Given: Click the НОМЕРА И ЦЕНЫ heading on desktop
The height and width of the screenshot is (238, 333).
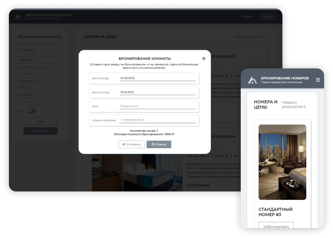Looking at the screenshot, I should (x=100, y=36).
